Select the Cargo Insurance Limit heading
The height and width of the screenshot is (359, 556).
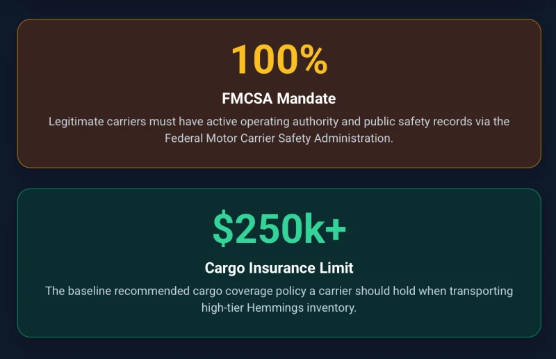tap(279, 268)
